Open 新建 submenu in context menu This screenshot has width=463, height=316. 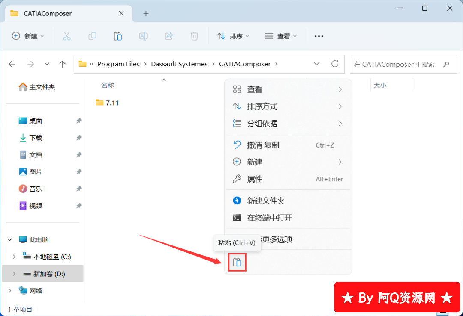click(288, 162)
